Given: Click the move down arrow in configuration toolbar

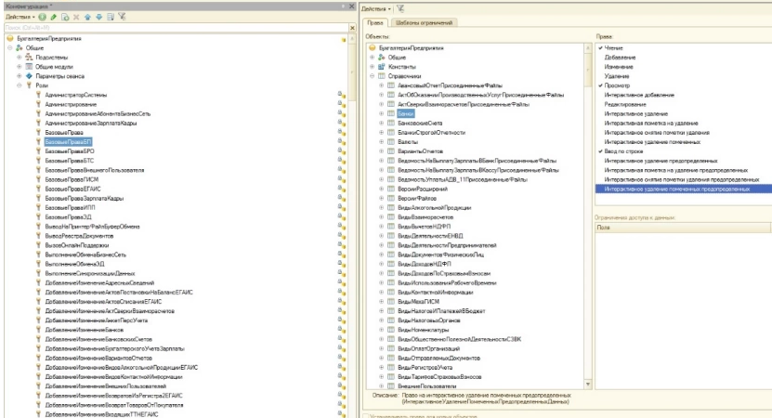Looking at the screenshot, I should click(x=98, y=17).
